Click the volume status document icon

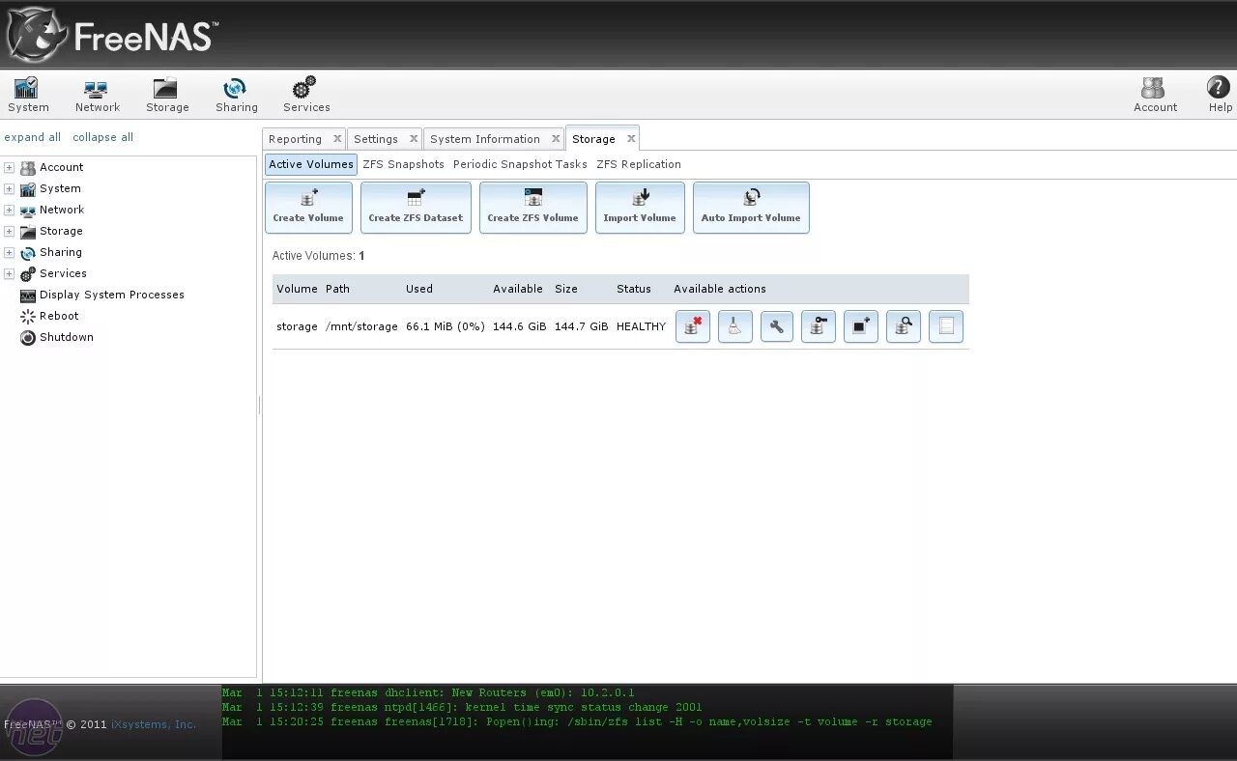pyautogui.click(x=946, y=326)
